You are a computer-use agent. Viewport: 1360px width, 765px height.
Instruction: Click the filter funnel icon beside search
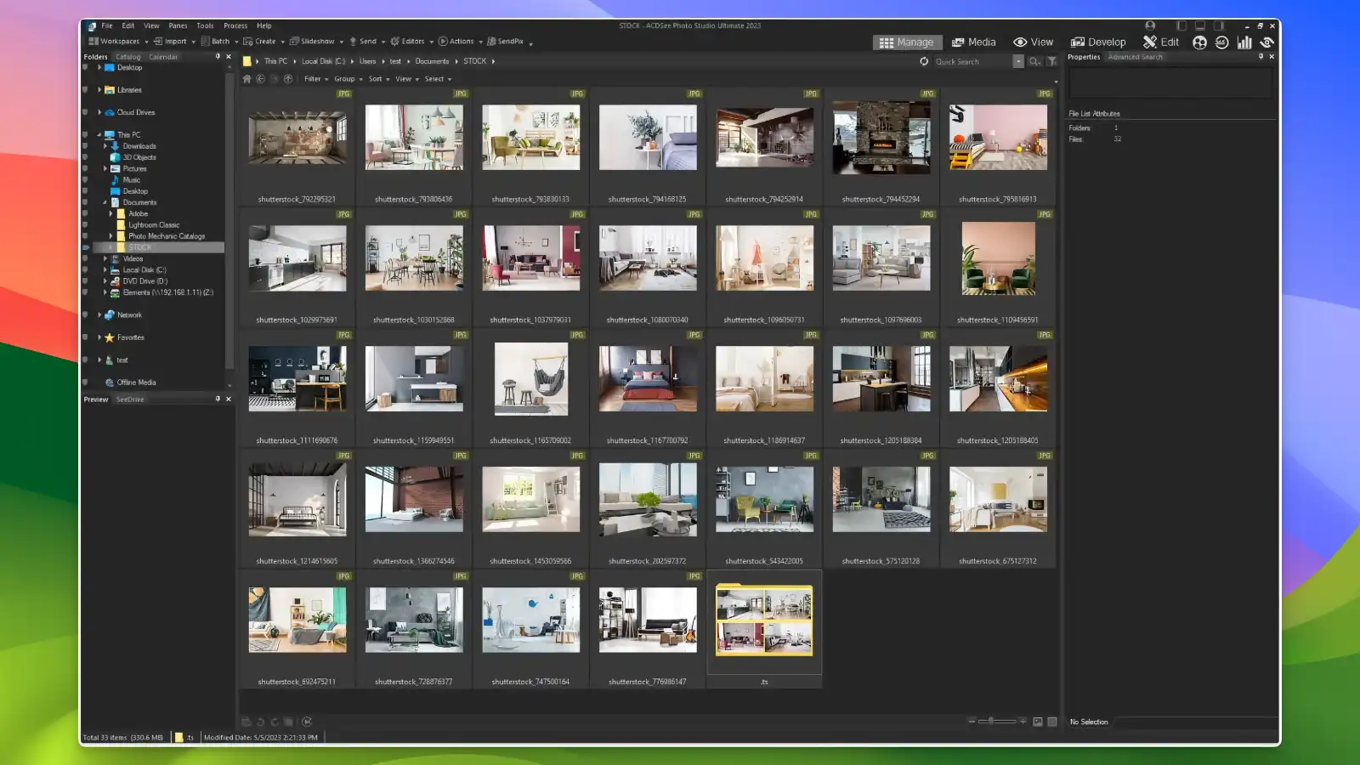[1051, 61]
